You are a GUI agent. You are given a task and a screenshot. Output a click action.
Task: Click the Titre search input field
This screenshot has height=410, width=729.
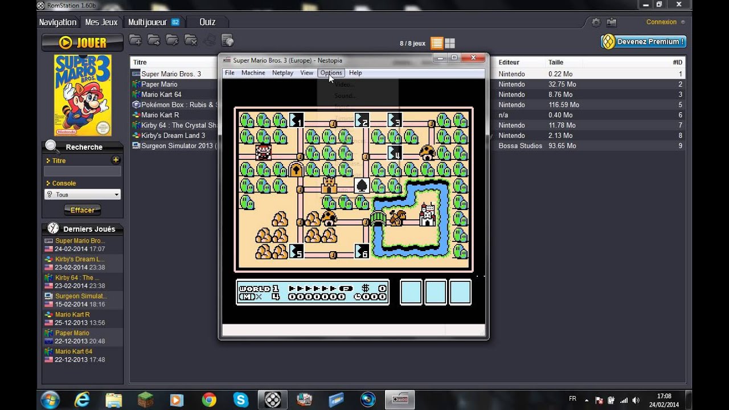coord(83,171)
